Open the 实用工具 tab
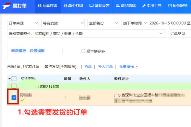The image size is (191, 127). [152, 6]
